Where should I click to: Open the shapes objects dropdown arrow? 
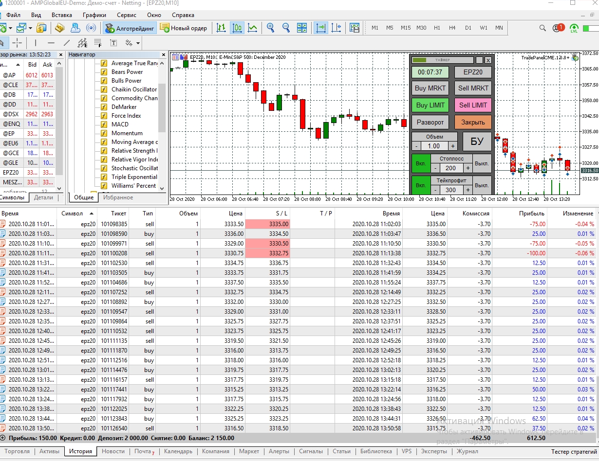point(138,43)
